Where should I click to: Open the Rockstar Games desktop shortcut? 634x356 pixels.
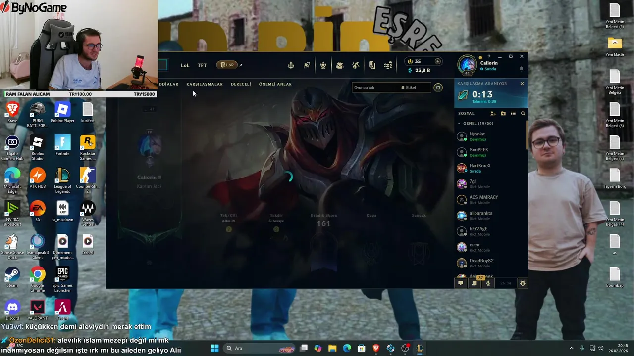point(88,148)
